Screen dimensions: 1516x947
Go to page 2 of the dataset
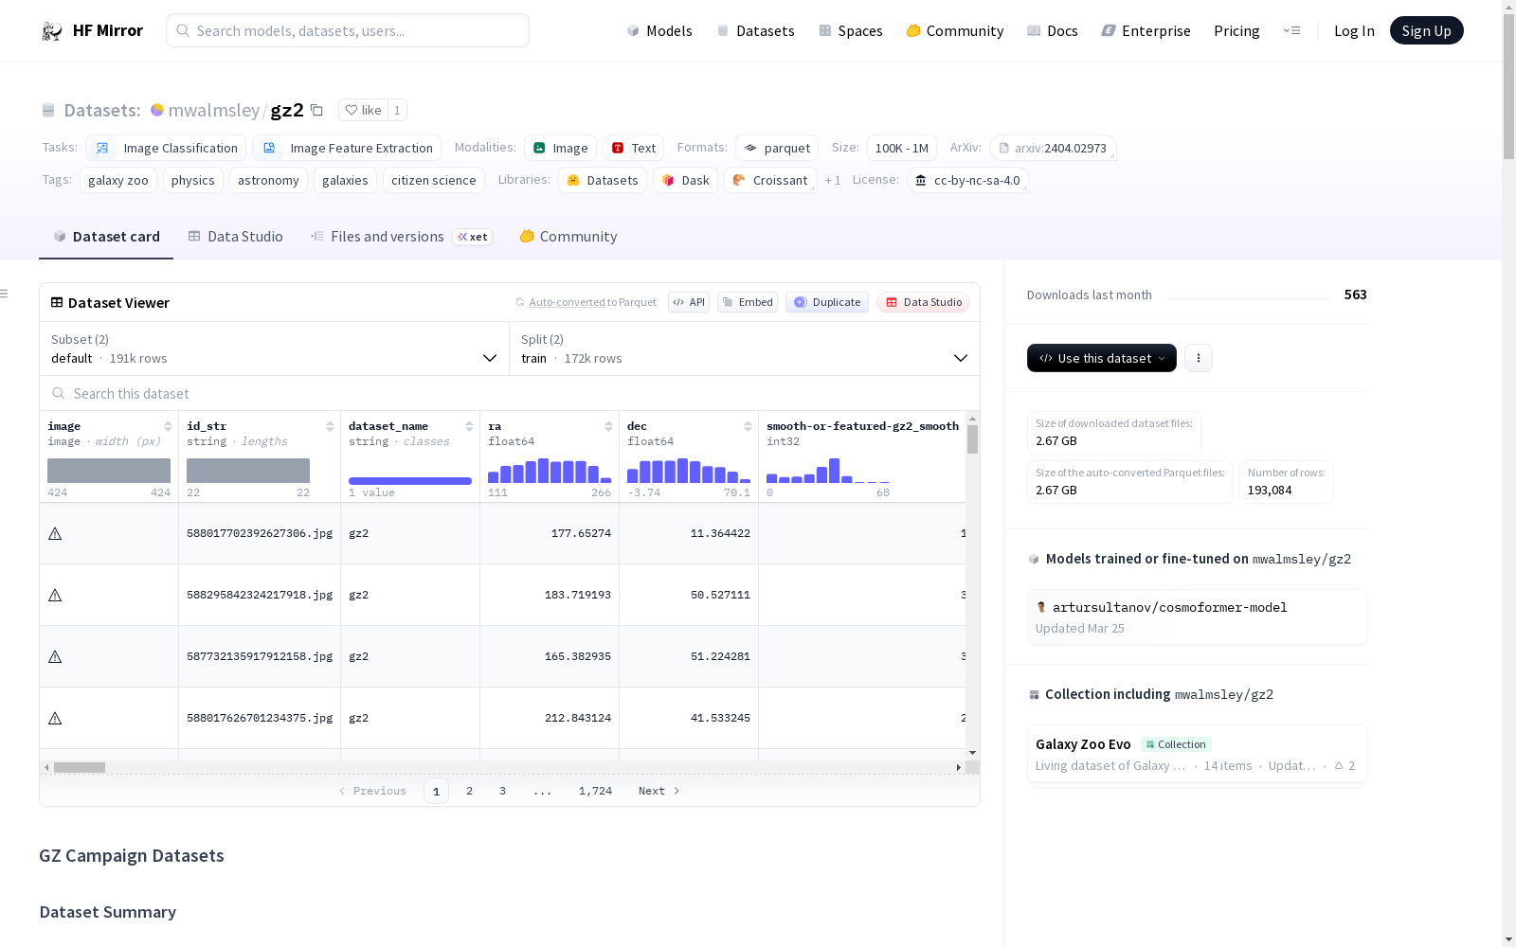(x=469, y=791)
